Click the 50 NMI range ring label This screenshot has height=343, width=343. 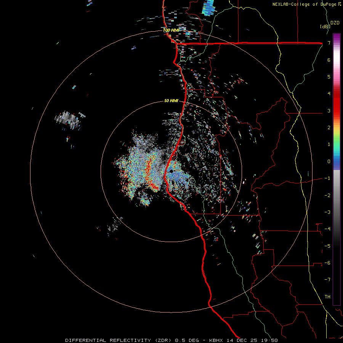coord(171,101)
